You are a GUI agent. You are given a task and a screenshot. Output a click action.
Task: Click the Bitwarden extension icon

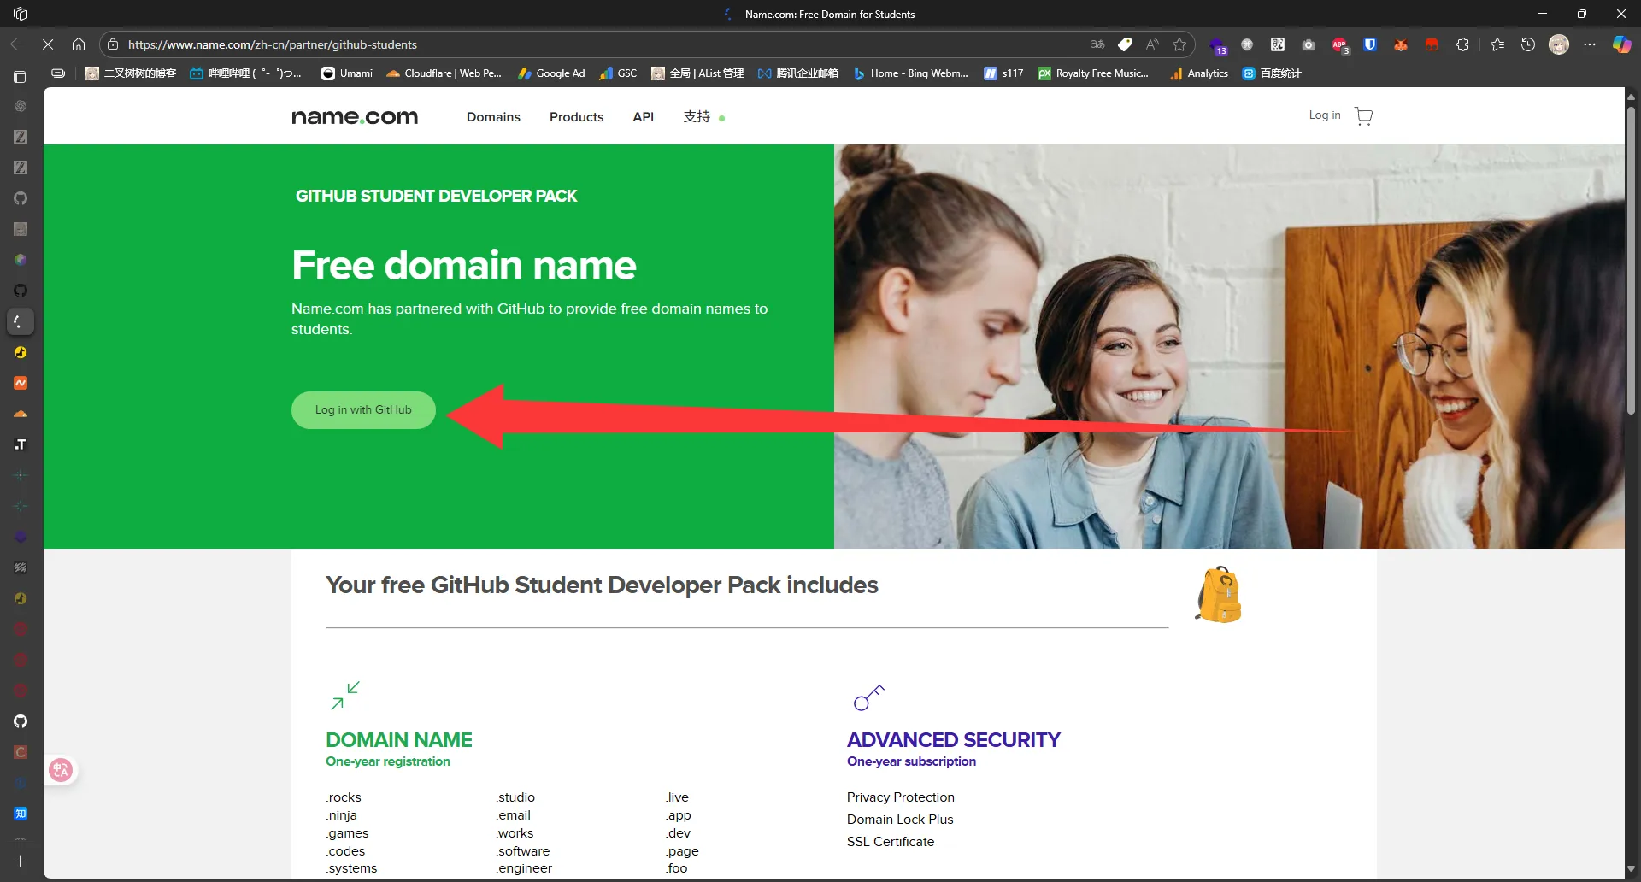1370,44
